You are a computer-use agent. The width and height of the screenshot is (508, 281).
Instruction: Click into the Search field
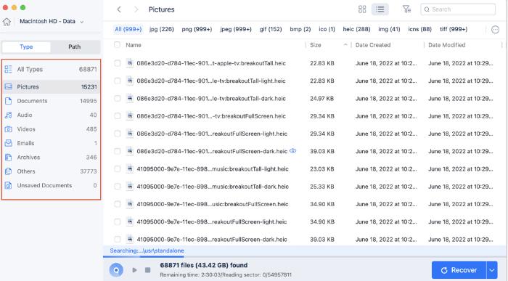point(458,9)
